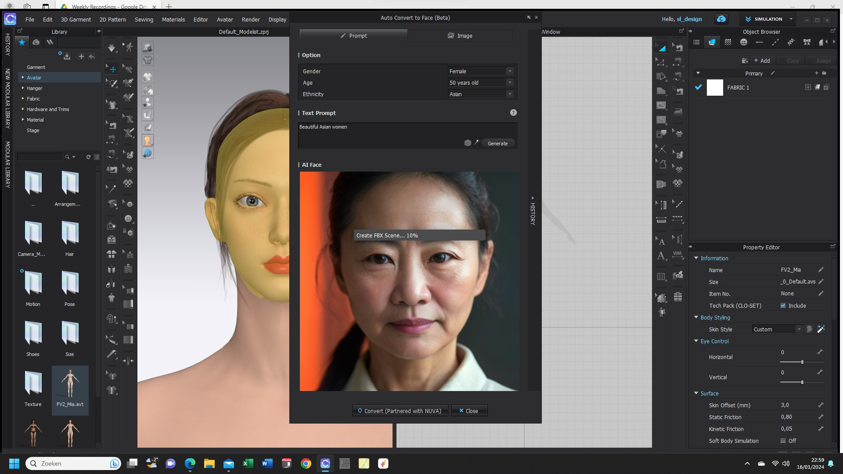This screenshot has height=474, width=843.
Task: Open the Sewing menu in the menu bar
Action: (x=144, y=19)
